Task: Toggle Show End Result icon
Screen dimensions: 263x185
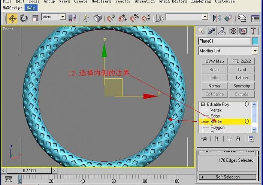Action: point(217,139)
